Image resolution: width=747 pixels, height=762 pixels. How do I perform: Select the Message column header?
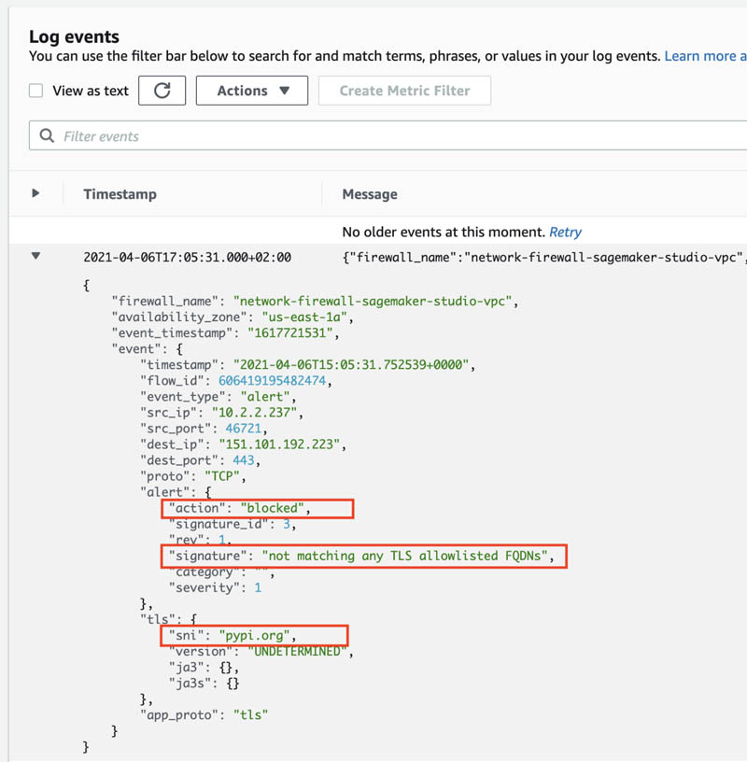tap(370, 194)
